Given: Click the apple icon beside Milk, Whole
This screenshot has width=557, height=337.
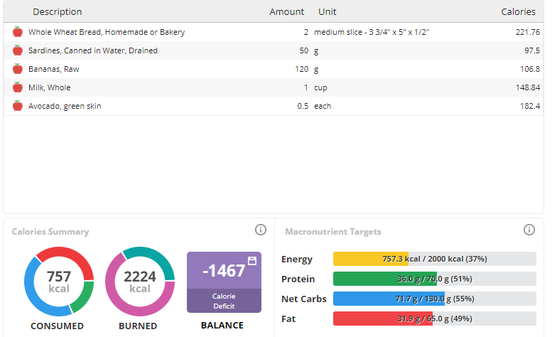Looking at the screenshot, I should [x=17, y=87].
